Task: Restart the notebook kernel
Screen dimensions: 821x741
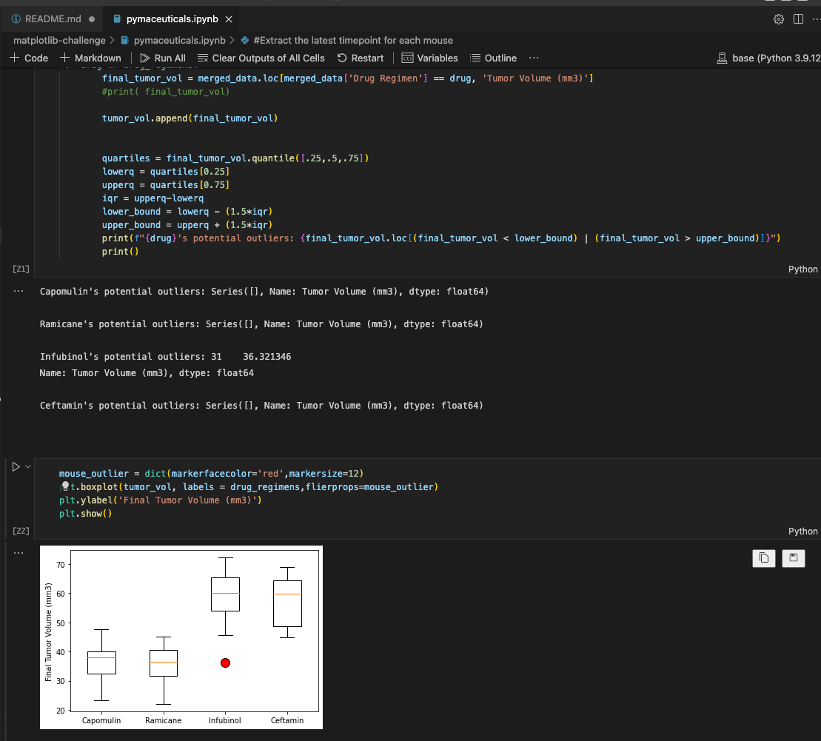Action: point(361,58)
